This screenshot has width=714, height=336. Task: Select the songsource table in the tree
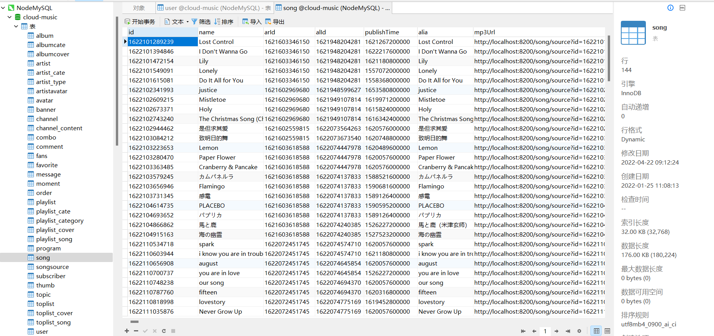click(x=52, y=267)
